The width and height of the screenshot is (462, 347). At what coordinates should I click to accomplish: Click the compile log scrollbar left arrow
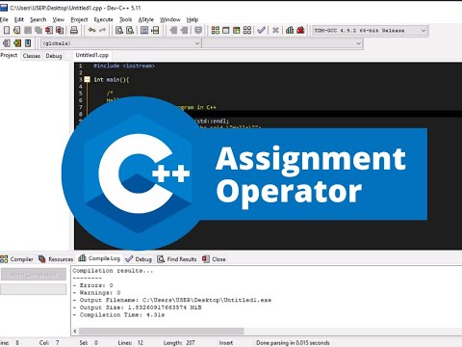pyautogui.click(x=75, y=331)
